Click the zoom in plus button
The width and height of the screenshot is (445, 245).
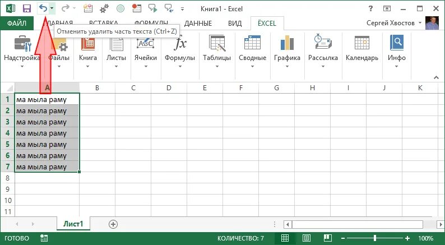[x=407, y=238]
